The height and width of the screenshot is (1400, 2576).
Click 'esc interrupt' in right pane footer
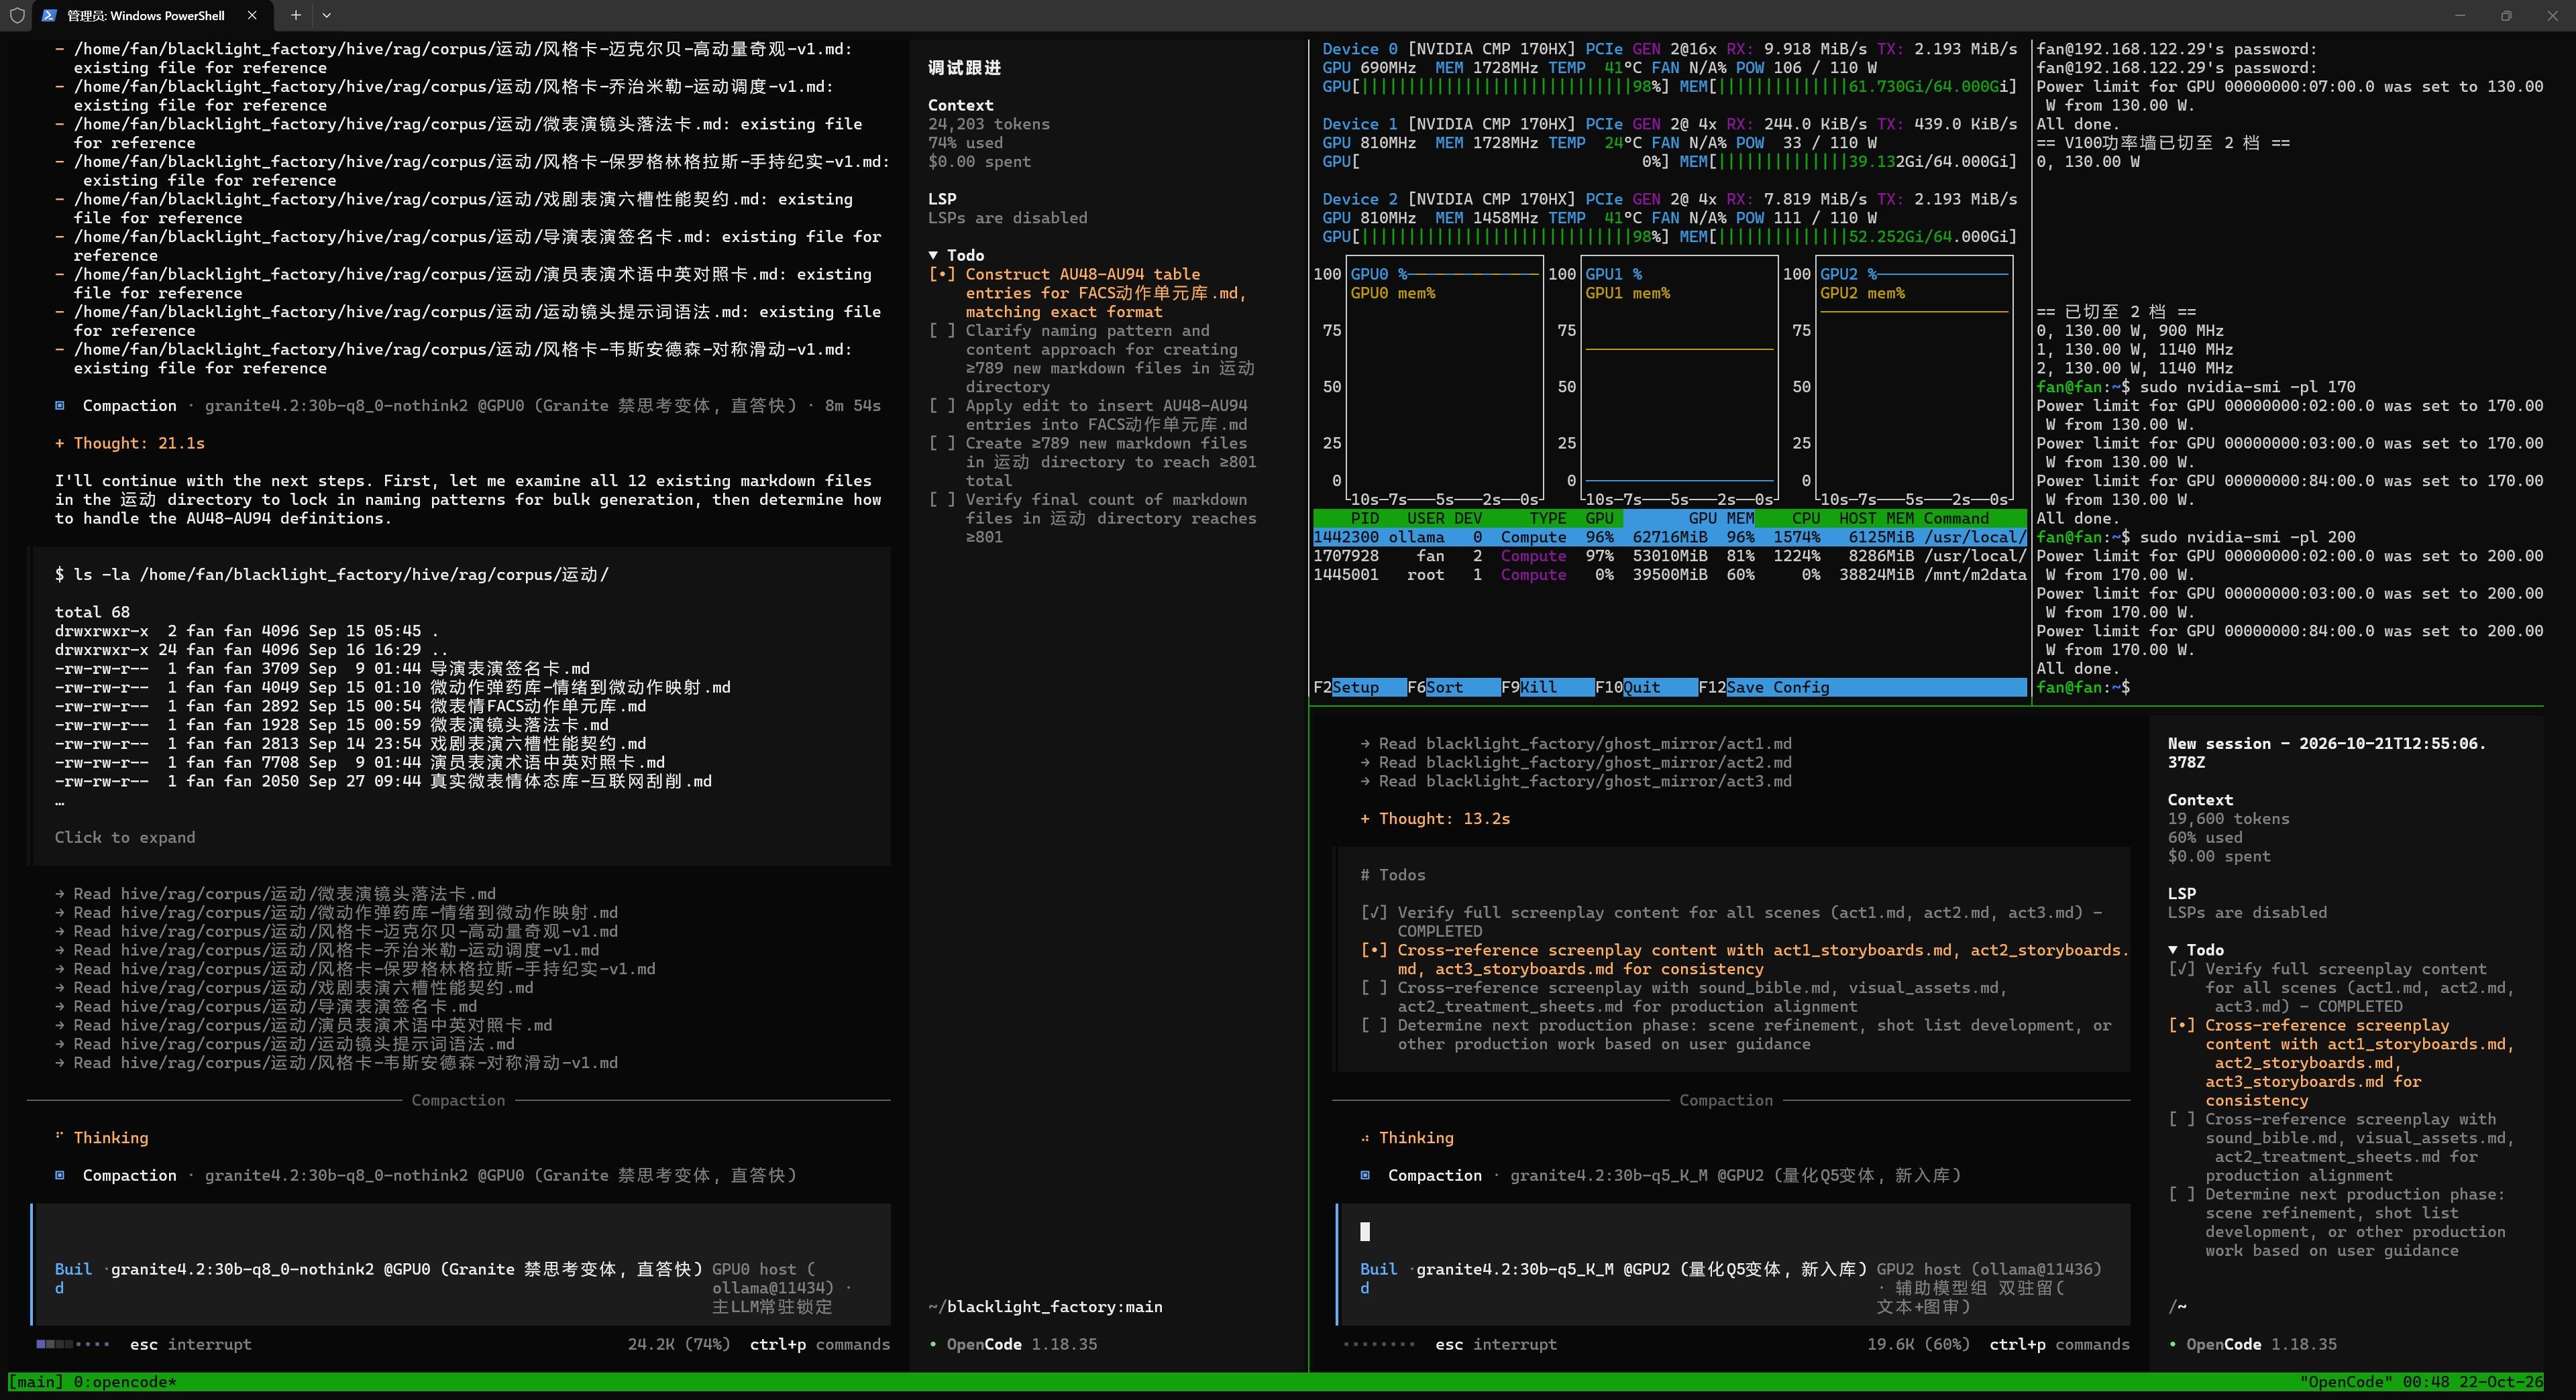click(x=1496, y=1344)
